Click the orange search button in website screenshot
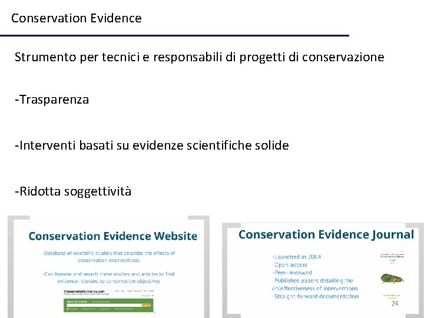 [146, 305]
